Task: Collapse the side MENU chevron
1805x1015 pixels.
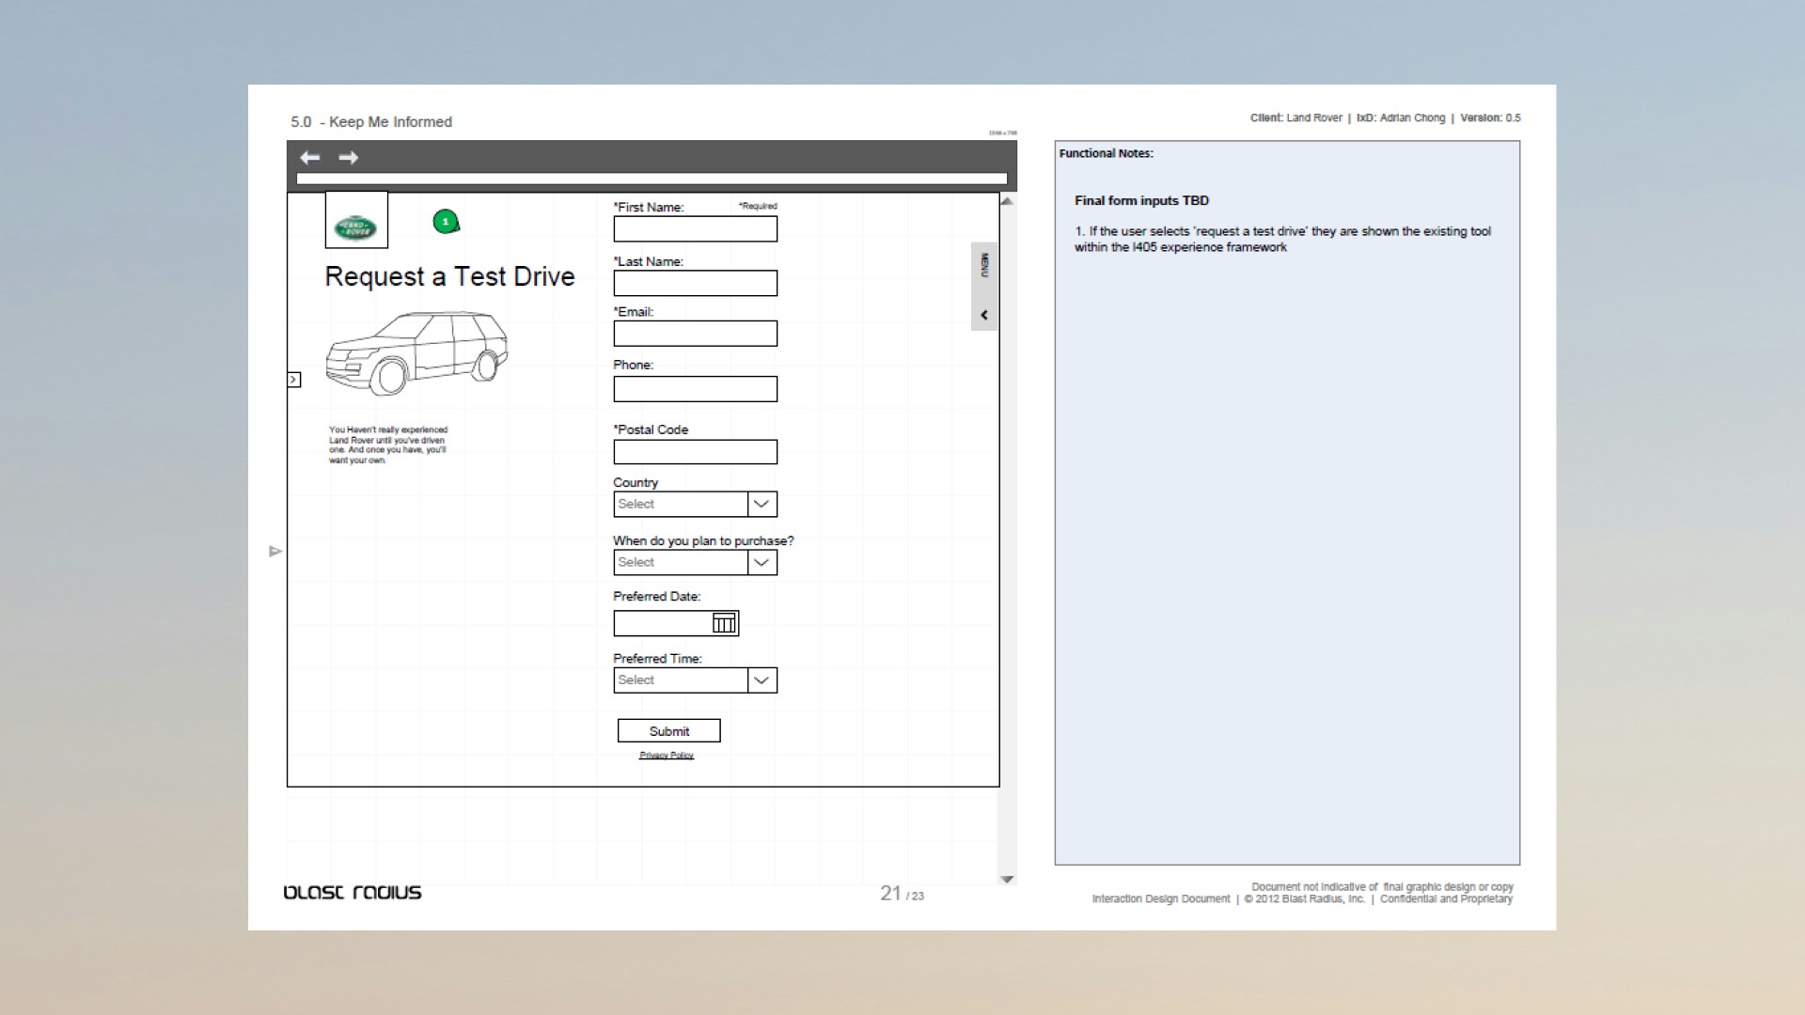Action: (984, 315)
